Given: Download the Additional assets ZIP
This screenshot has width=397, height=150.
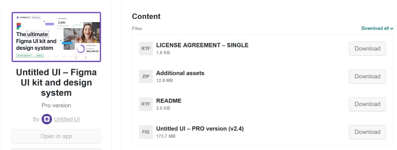Looking at the screenshot, I should click(367, 76).
